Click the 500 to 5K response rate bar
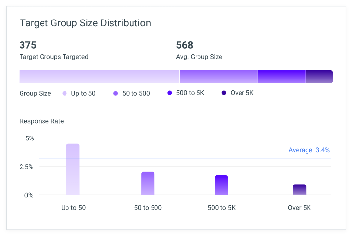This screenshot has height=237, width=352. 221,185
